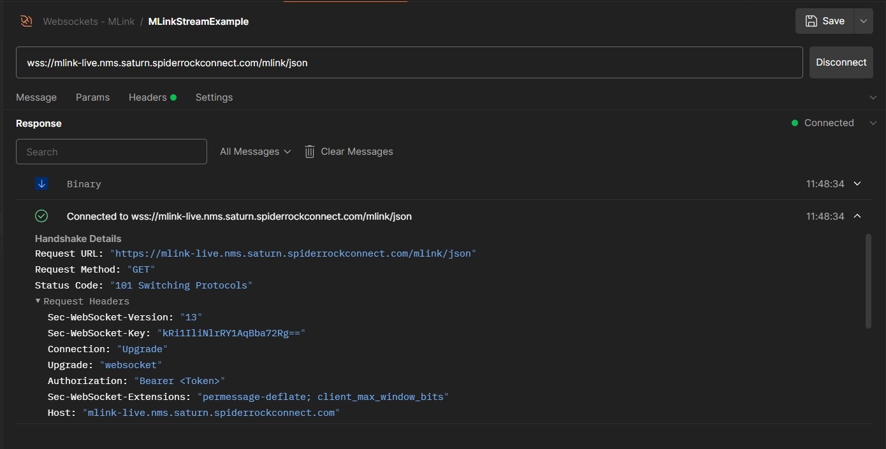Click the blue download arrow on the Binary message

click(41, 183)
